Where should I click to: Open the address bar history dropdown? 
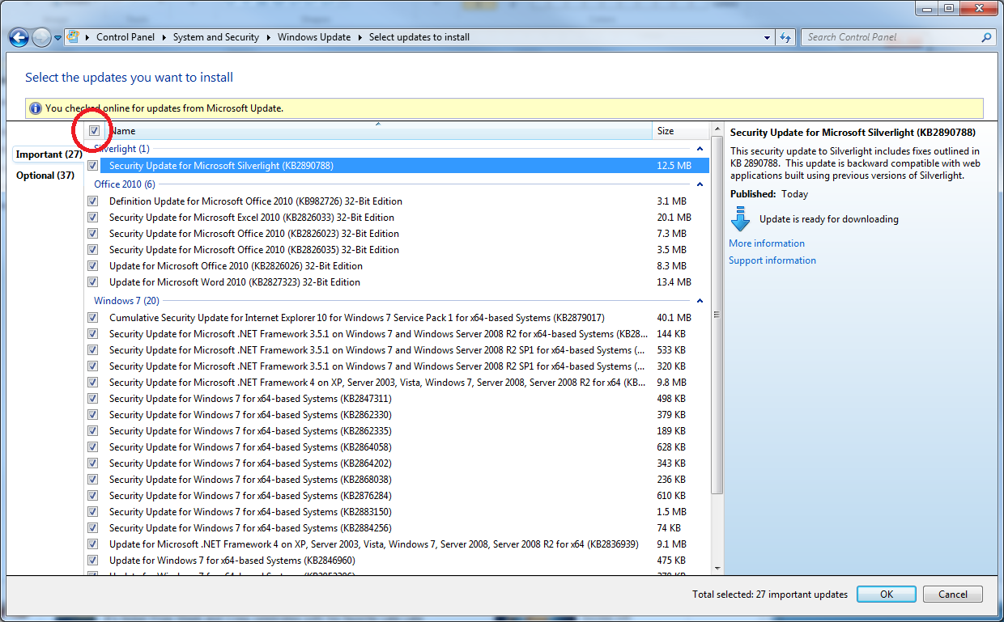point(768,37)
